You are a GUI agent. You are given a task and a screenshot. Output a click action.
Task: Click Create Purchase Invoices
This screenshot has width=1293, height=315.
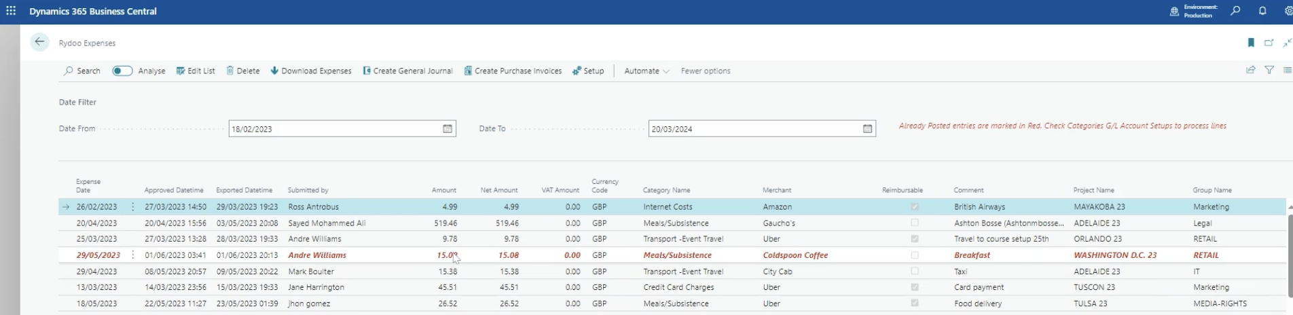click(x=513, y=71)
